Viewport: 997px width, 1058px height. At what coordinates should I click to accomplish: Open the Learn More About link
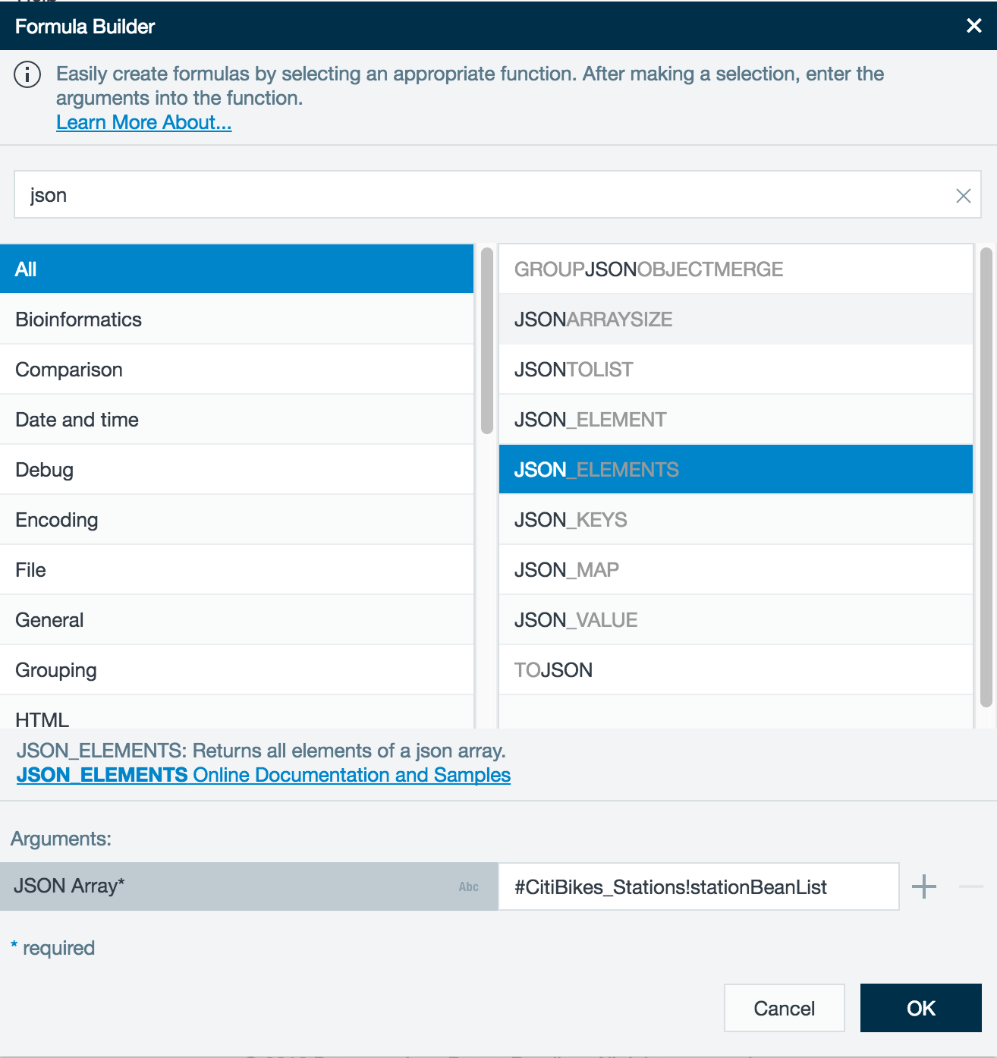pos(144,122)
